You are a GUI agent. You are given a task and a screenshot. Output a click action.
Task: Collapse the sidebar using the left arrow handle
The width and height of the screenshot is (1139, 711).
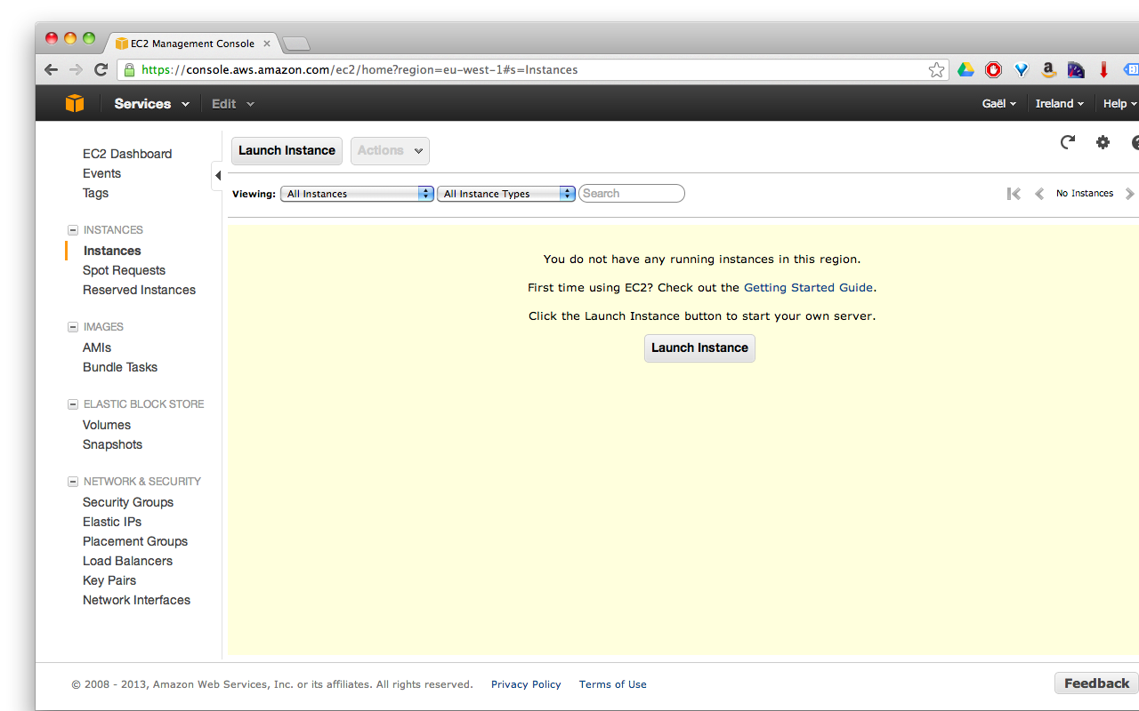pos(217,176)
